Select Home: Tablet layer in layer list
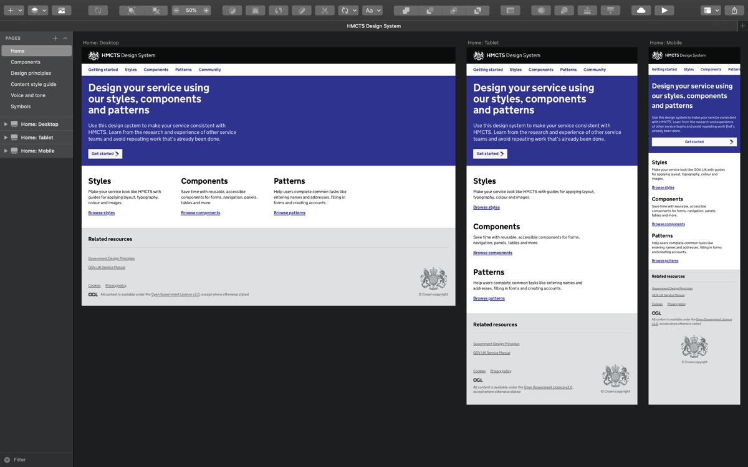This screenshot has height=467, width=748. [37, 138]
